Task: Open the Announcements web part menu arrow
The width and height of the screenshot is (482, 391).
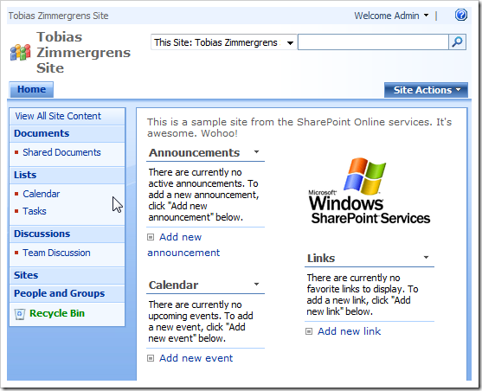Action: [x=256, y=152]
